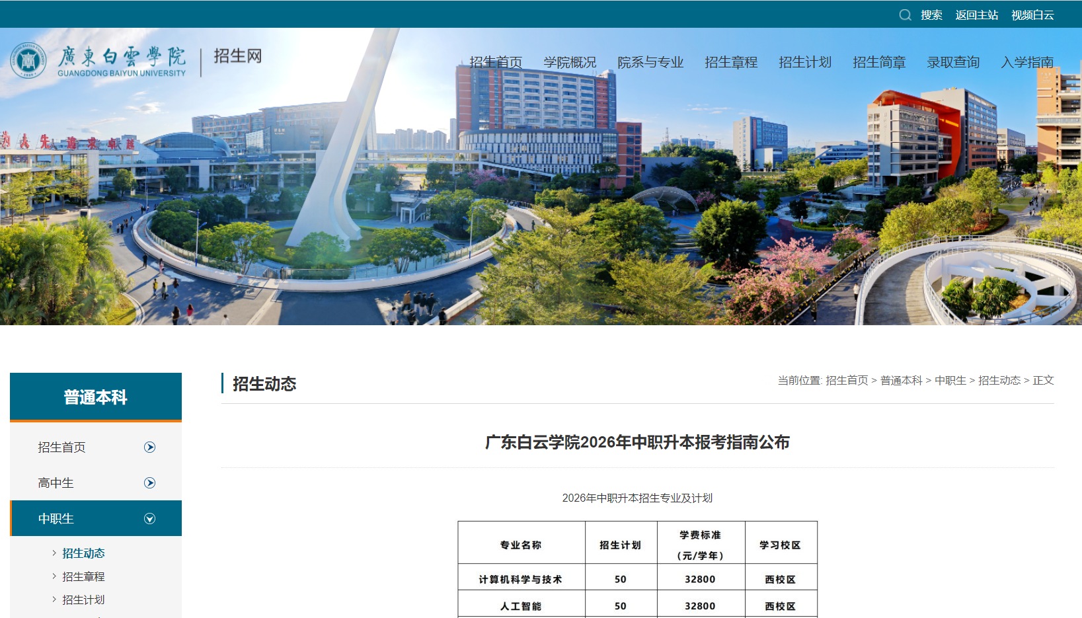1082x618 pixels.
Task: Click the chevron icon before 招生章程 sub-item
Action: [x=53, y=576]
